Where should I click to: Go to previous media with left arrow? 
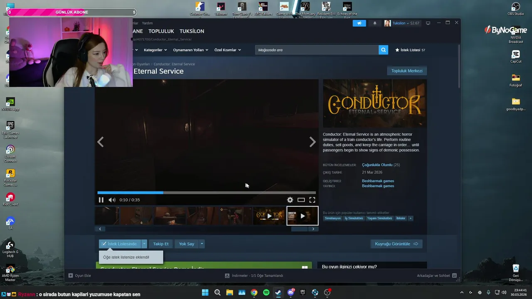pyautogui.click(x=100, y=142)
